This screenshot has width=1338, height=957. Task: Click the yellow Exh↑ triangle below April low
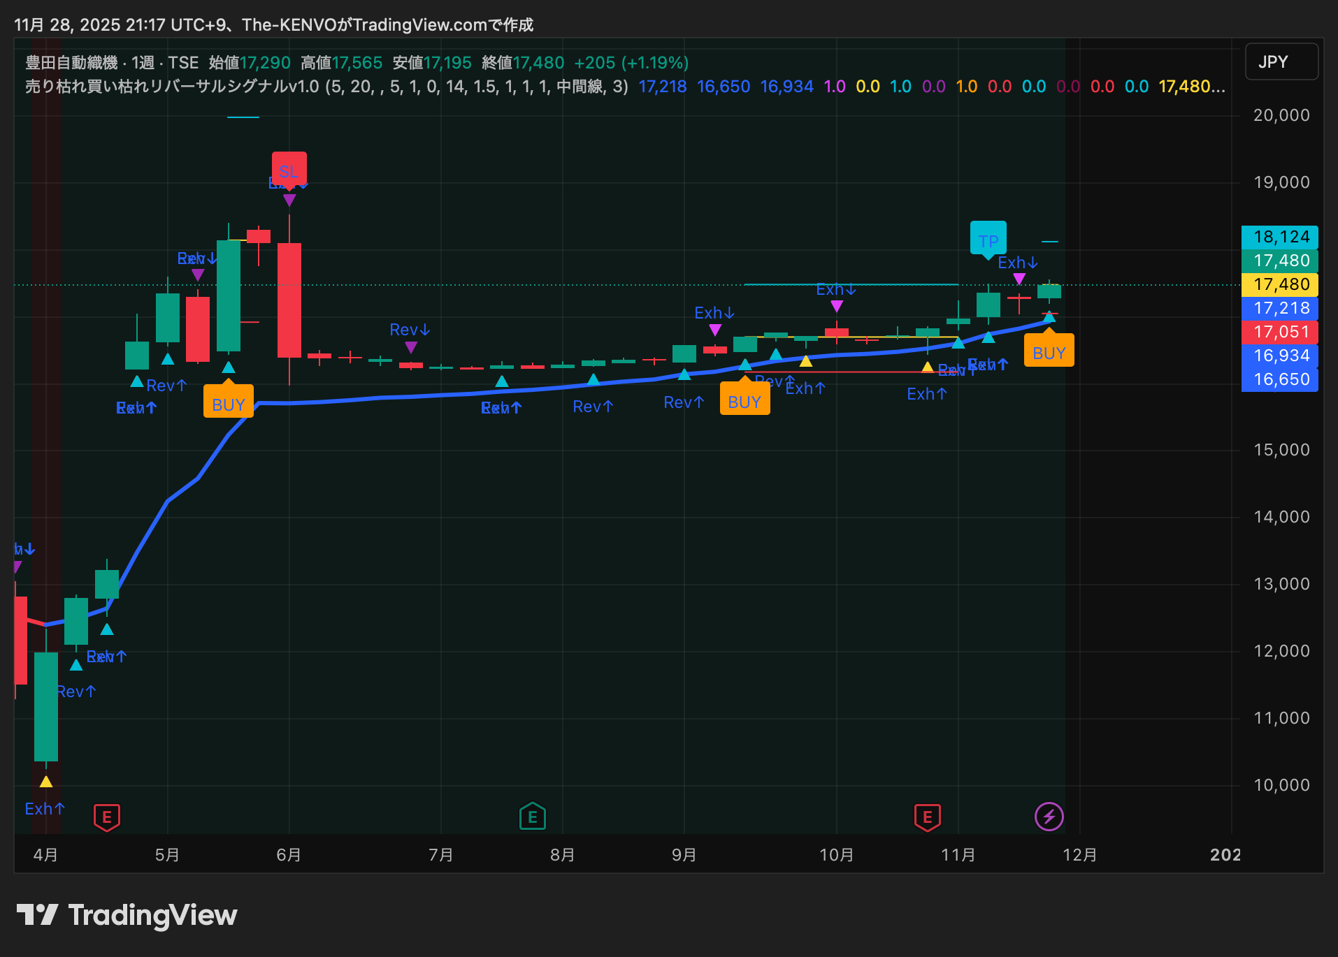46,782
